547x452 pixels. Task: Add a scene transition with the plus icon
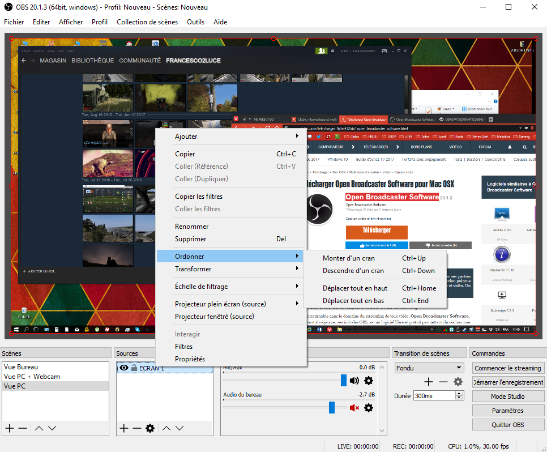click(429, 382)
